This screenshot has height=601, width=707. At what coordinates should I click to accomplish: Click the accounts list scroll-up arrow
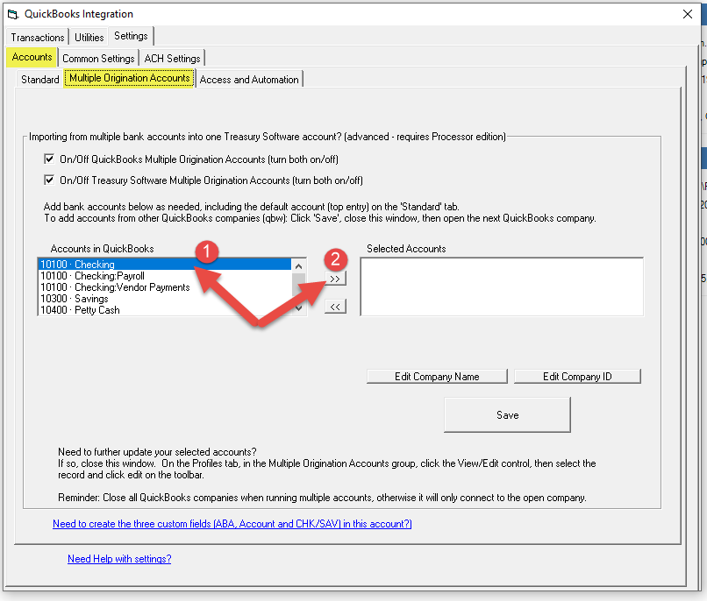pos(298,266)
